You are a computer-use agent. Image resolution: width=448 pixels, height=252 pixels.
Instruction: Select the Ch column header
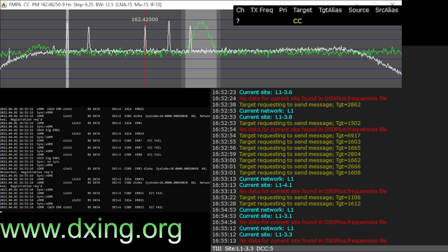[x=240, y=10]
